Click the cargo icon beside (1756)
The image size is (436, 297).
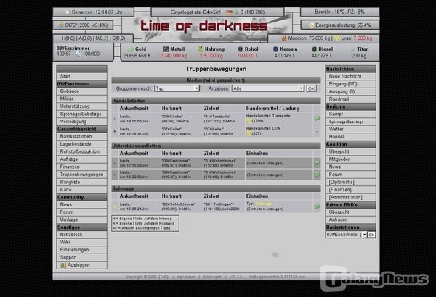click(249, 121)
